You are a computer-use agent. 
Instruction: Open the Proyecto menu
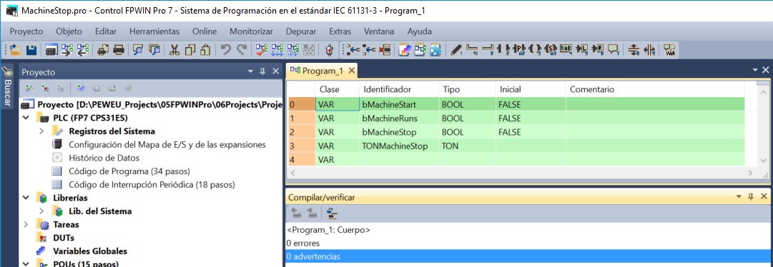coord(26,31)
